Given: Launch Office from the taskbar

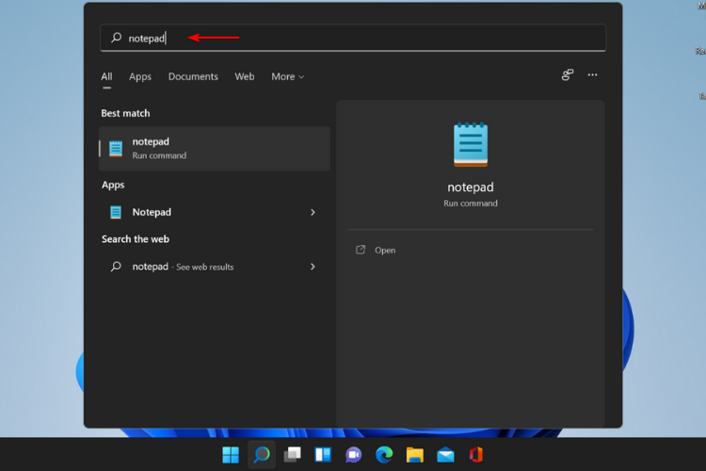Looking at the screenshot, I should click(x=475, y=455).
